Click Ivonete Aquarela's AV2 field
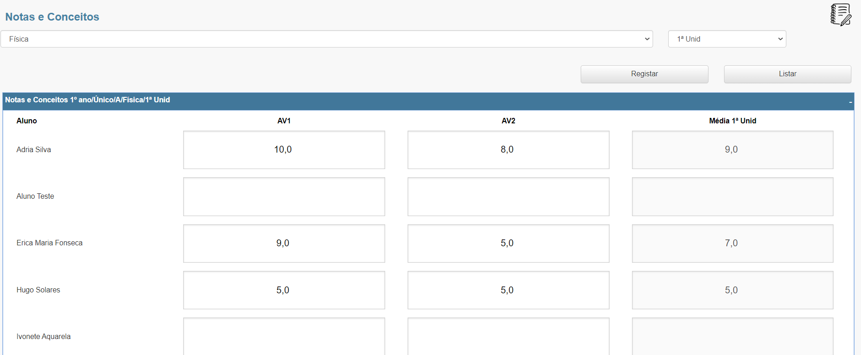The width and height of the screenshot is (861, 355). [508, 336]
